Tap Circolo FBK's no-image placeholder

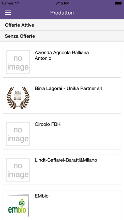coord(18,134)
